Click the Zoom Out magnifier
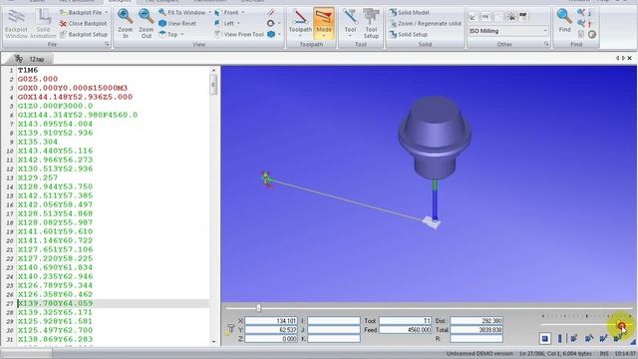Image resolution: width=638 pixels, height=359 pixels. 147,24
